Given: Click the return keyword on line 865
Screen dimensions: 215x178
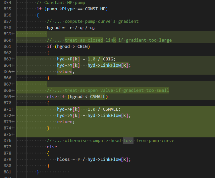Looking at the screenshot, I should point(65,72).
